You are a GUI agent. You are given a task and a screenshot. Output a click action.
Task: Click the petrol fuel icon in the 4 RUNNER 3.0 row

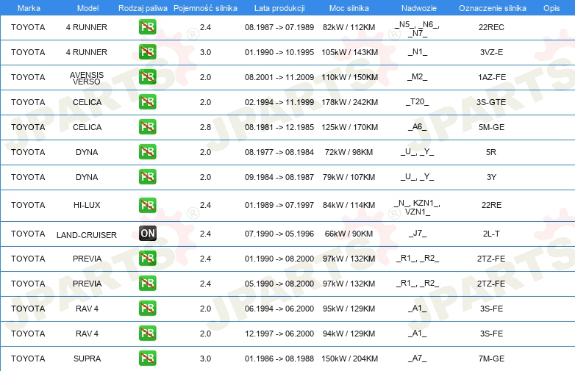tap(147, 52)
